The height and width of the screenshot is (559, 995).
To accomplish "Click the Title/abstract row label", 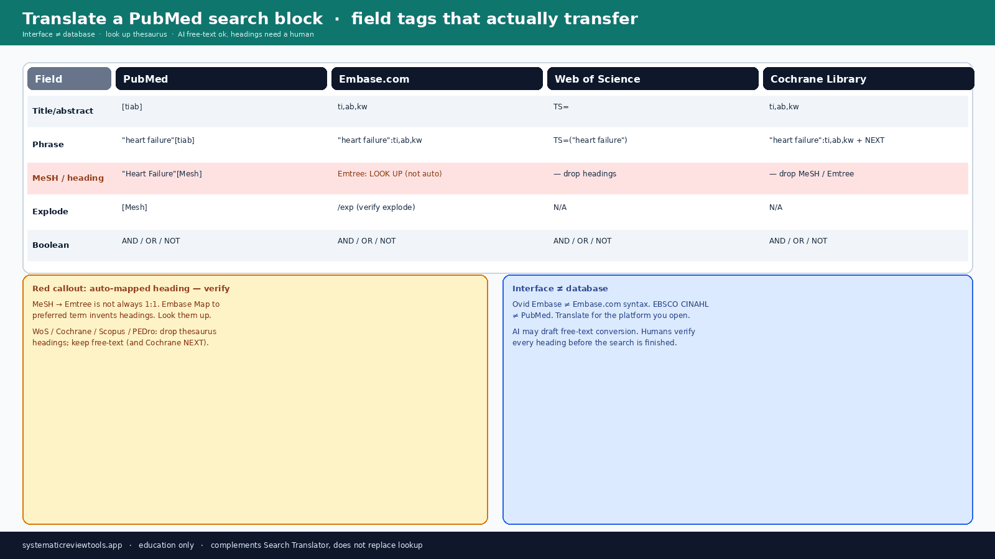I will click(x=63, y=111).
